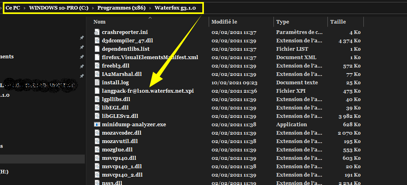Select the mozglue.dll file icon
The width and height of the screenshot is (407, 185).
(97, 149)
